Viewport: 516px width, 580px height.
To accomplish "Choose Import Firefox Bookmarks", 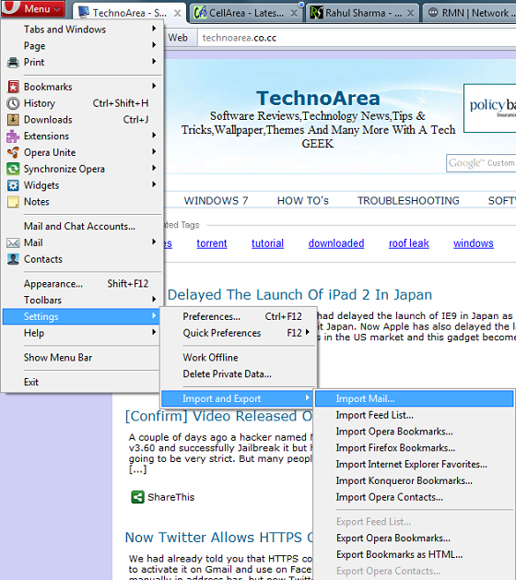I will click(395, 448).
